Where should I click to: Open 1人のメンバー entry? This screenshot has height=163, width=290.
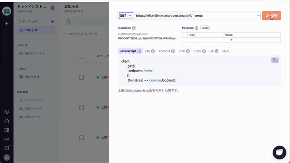click(x=32, y=100)
